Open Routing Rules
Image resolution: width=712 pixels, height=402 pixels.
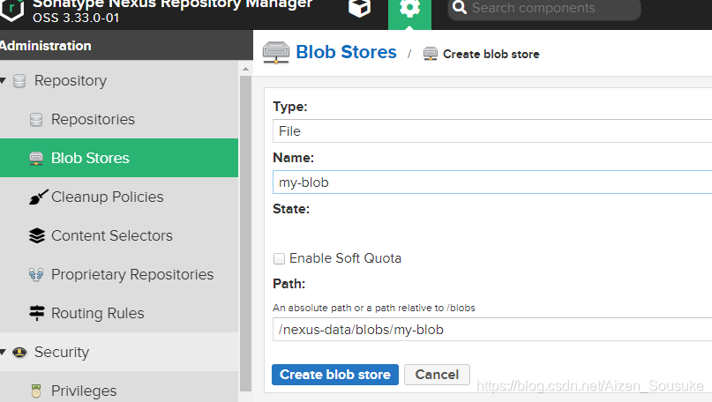tap(98, 313)
